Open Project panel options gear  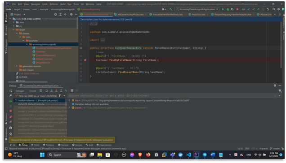click(71, 14)
